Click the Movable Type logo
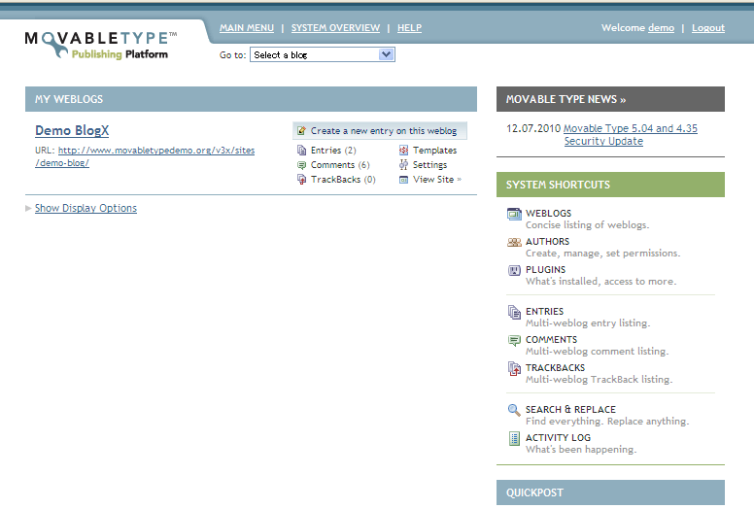 coord(101,44)
